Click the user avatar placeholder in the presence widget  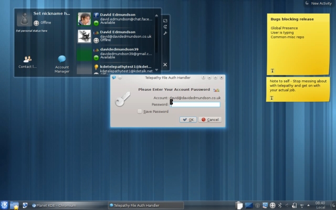click(x=25, y=19)
